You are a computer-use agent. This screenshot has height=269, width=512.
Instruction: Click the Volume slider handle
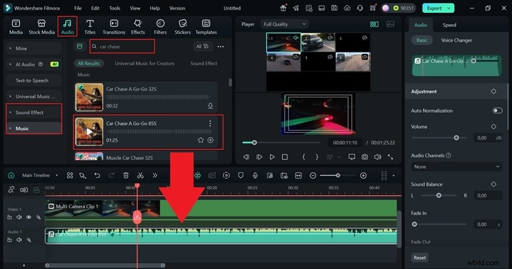pos(456,138)
